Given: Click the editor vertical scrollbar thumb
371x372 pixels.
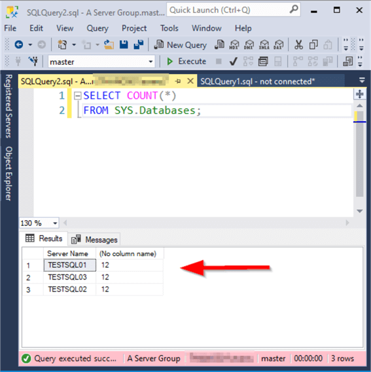Looking at the screenshot, I should [x=360, y=154].
